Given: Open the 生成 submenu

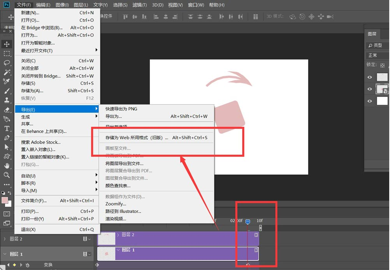Looking at the screenshot, I should coord(58,117).
